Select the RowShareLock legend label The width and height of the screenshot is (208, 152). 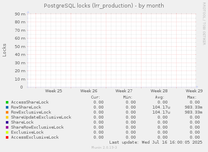pos(26,107)
